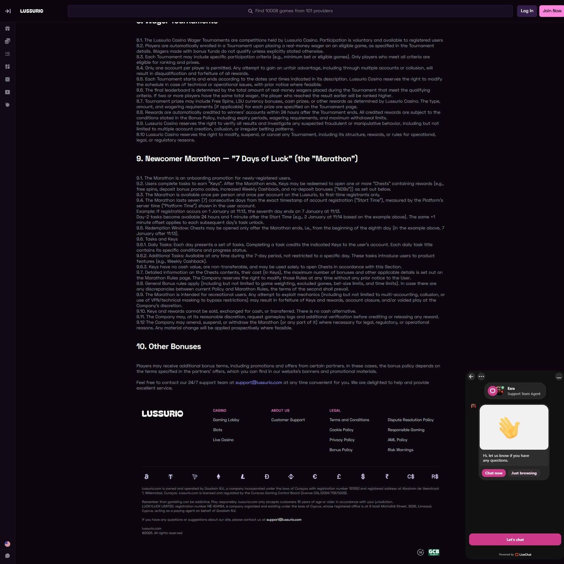Open the AML Policy link
564x564 pixels.
pos(397,440)
